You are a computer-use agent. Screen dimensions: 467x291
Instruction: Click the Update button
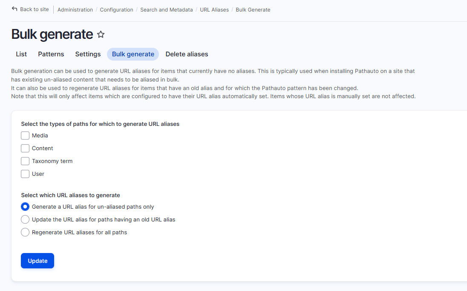click(37, 261)
